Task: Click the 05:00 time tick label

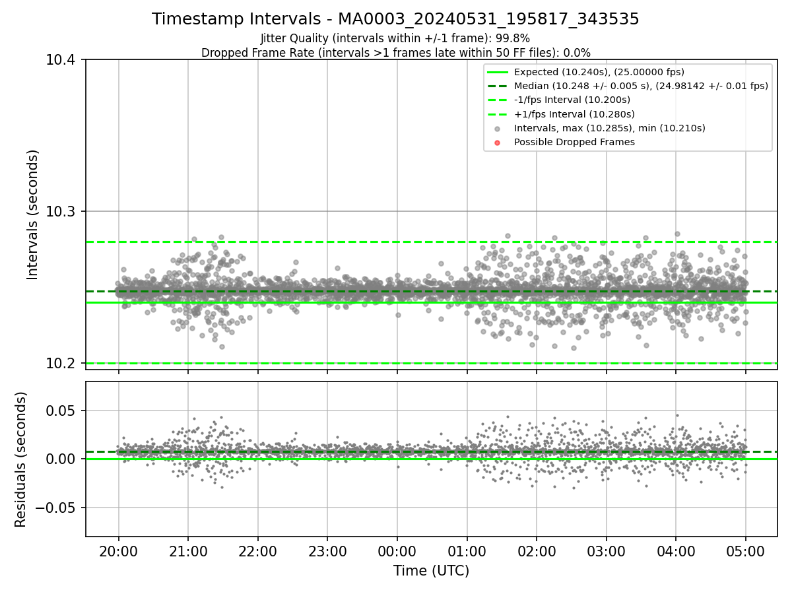Action: click(x=746, y=551)
